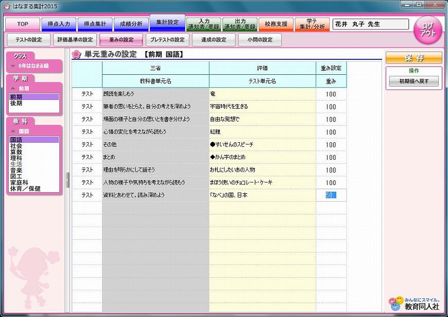Open the 学テ 集計/分析 tab

[x=312, y=24]
